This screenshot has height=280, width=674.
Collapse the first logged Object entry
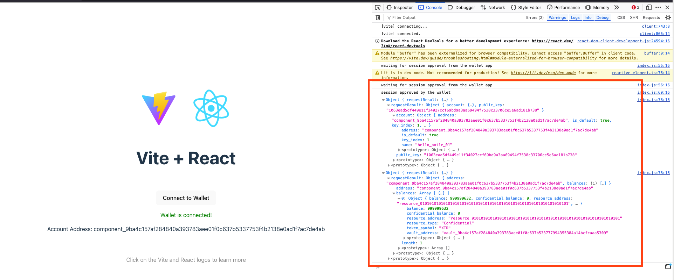(x=383, y=100)
